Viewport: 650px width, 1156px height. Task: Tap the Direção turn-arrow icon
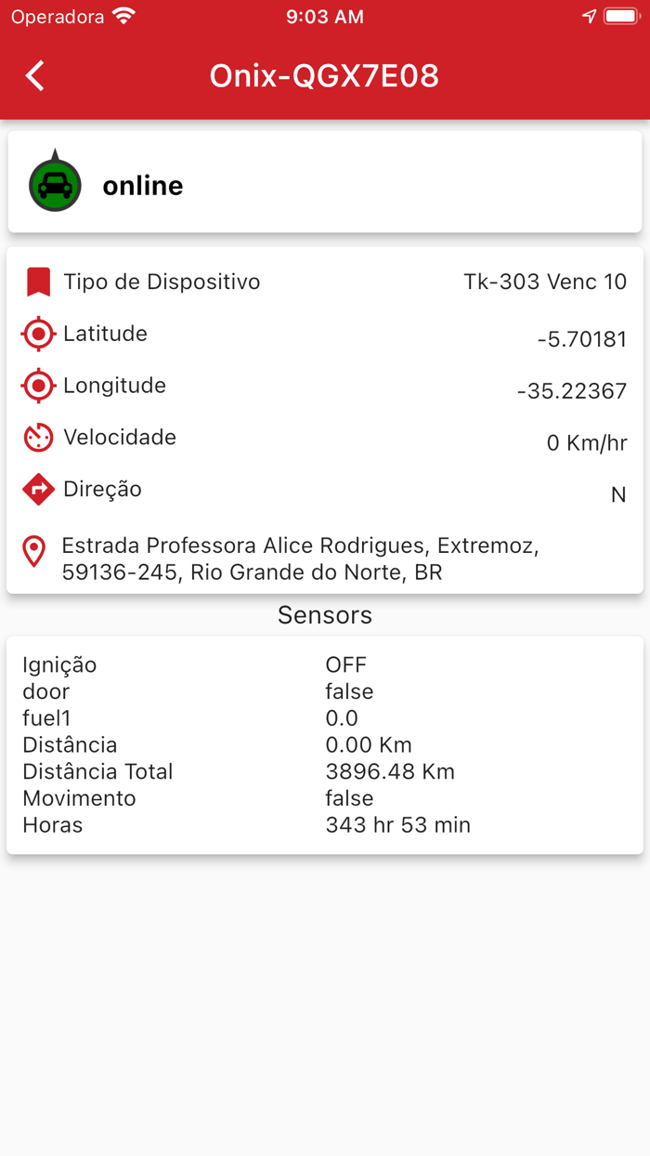click(38, 489)
